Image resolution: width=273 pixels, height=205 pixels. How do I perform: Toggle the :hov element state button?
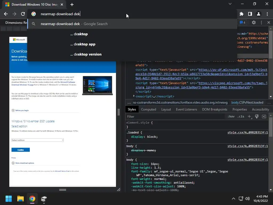[231, 116]
